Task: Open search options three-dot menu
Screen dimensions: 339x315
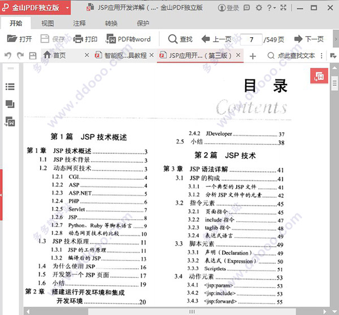Action: tap(321, 56)
